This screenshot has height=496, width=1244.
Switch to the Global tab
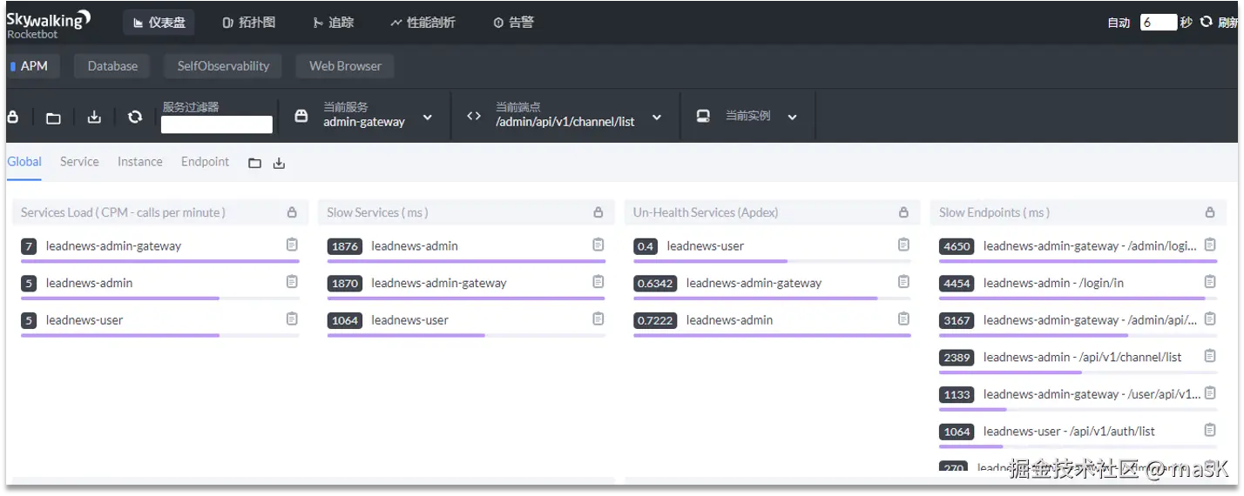point(24,162)
